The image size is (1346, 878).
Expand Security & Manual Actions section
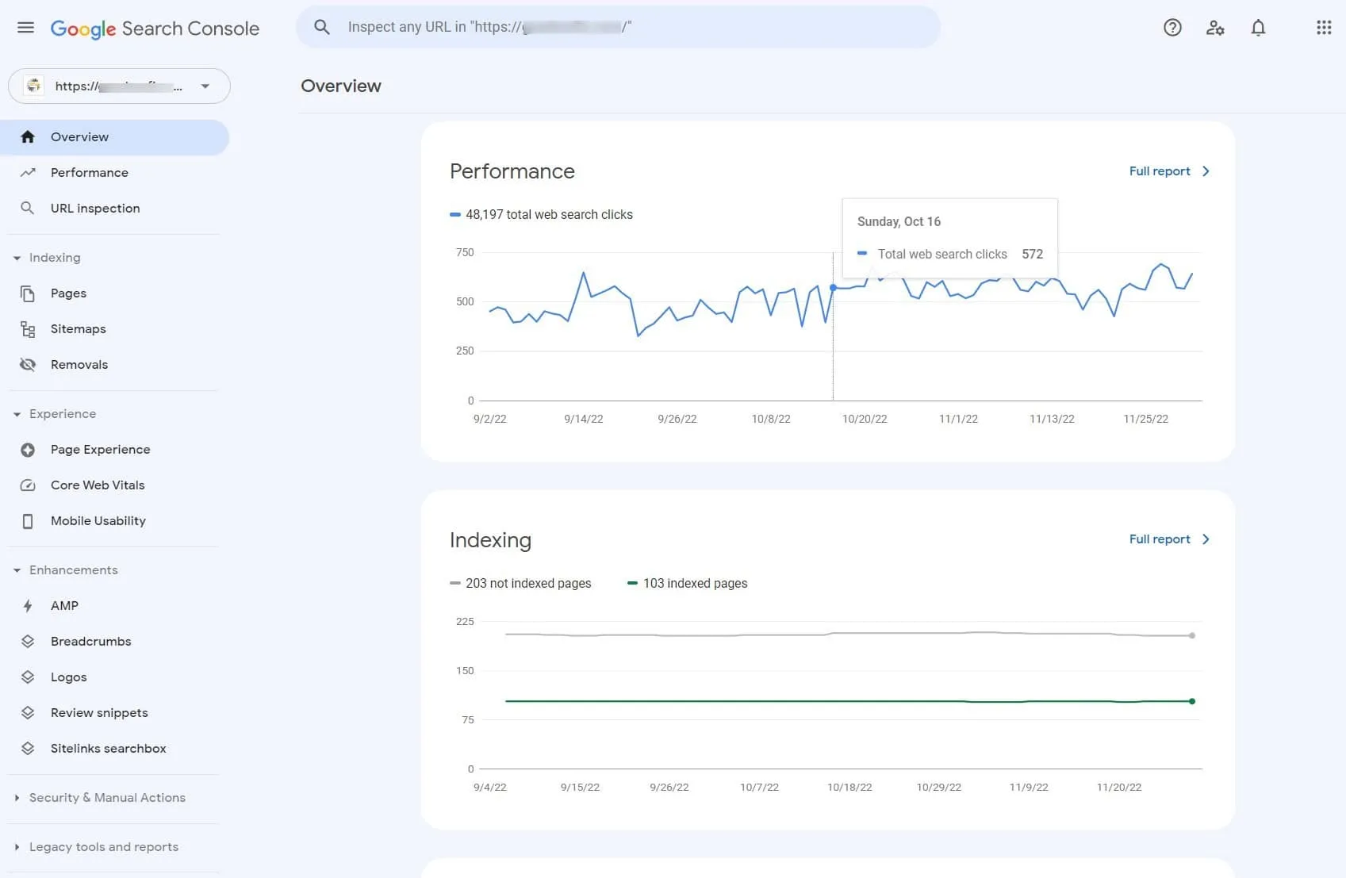point(17,798)
